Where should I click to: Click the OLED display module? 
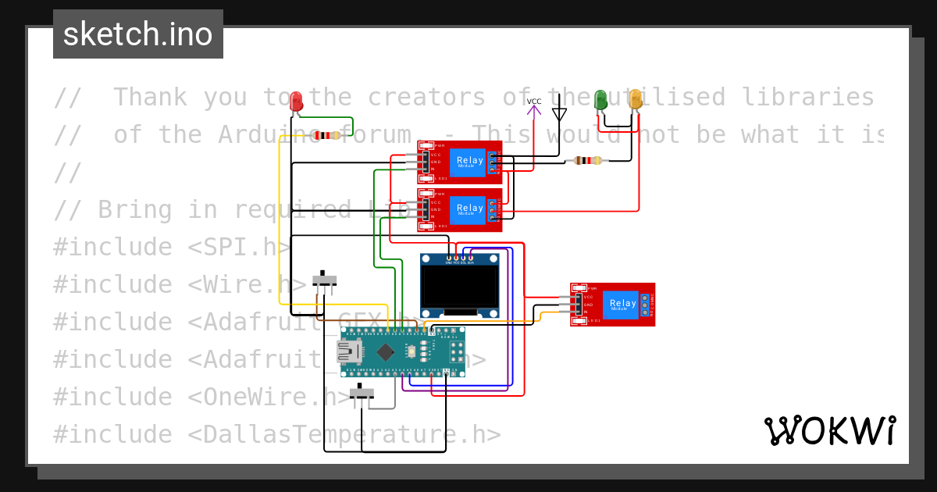(459, 285)
